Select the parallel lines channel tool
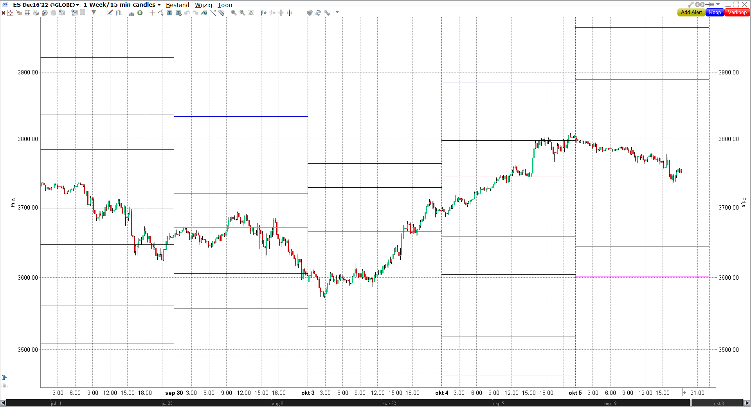The width and height of the screenshot is (751, 407). (222, 13)
